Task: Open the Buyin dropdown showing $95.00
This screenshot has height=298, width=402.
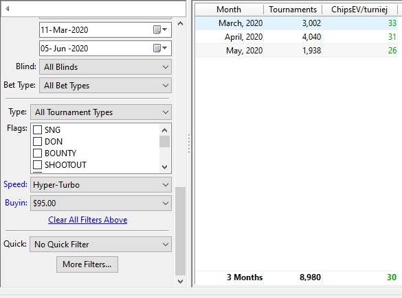Action: 101,203
